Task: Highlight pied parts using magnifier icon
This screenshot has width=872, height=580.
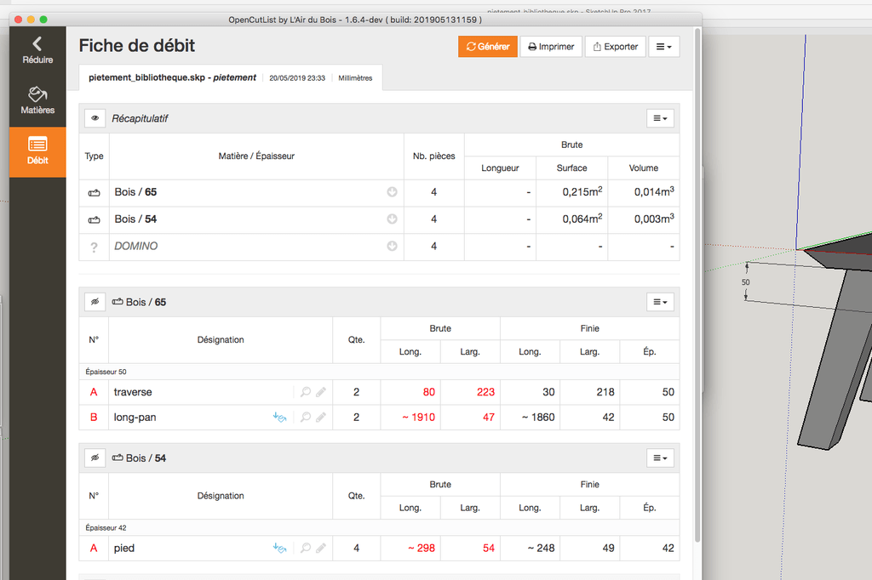Action: [x=306, y=549]
